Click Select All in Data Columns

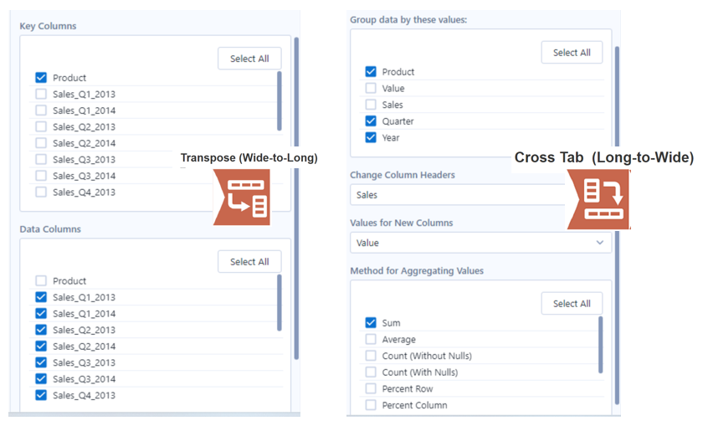(249, 262)
